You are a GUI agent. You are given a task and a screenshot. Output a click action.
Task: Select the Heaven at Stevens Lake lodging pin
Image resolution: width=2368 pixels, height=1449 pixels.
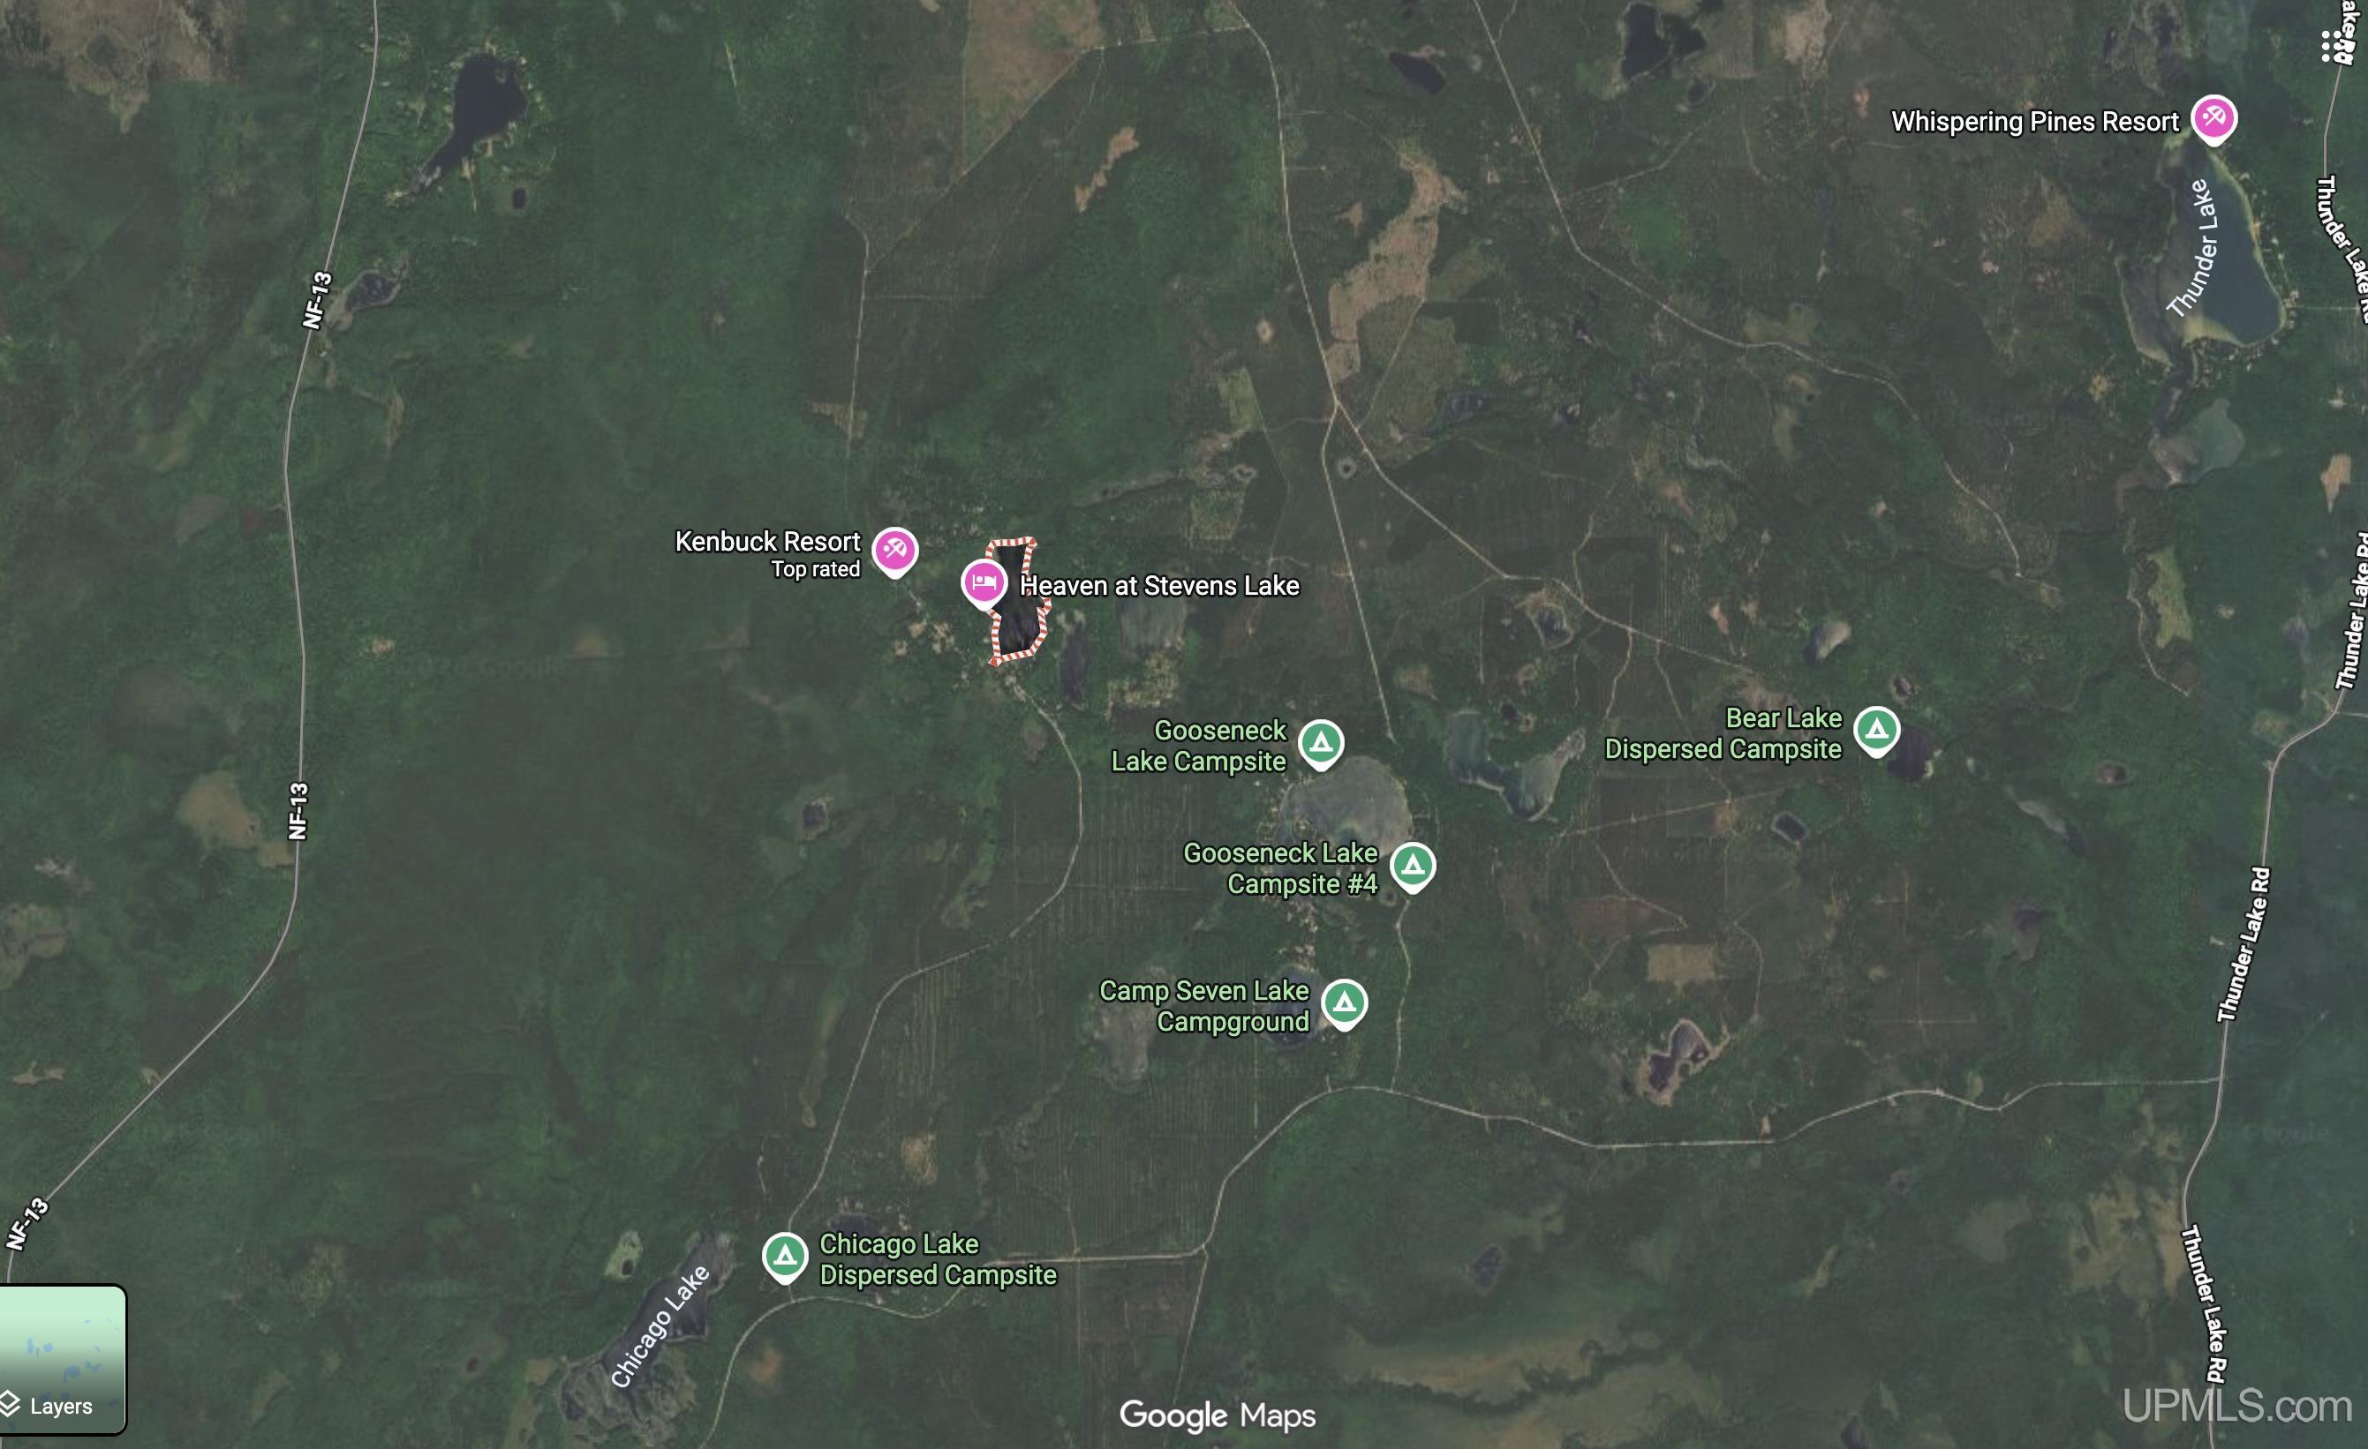tap(984, 582)
